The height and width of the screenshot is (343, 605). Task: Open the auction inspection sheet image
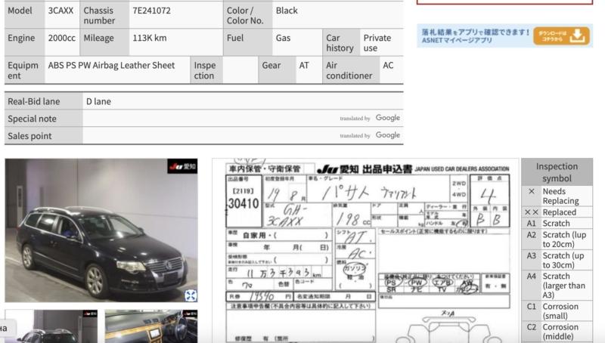click(x=365, y=250)
